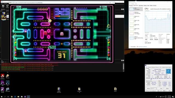
Task: Select GPU 0 in Task Manager sidebar
Action: [x=136, y=38]
